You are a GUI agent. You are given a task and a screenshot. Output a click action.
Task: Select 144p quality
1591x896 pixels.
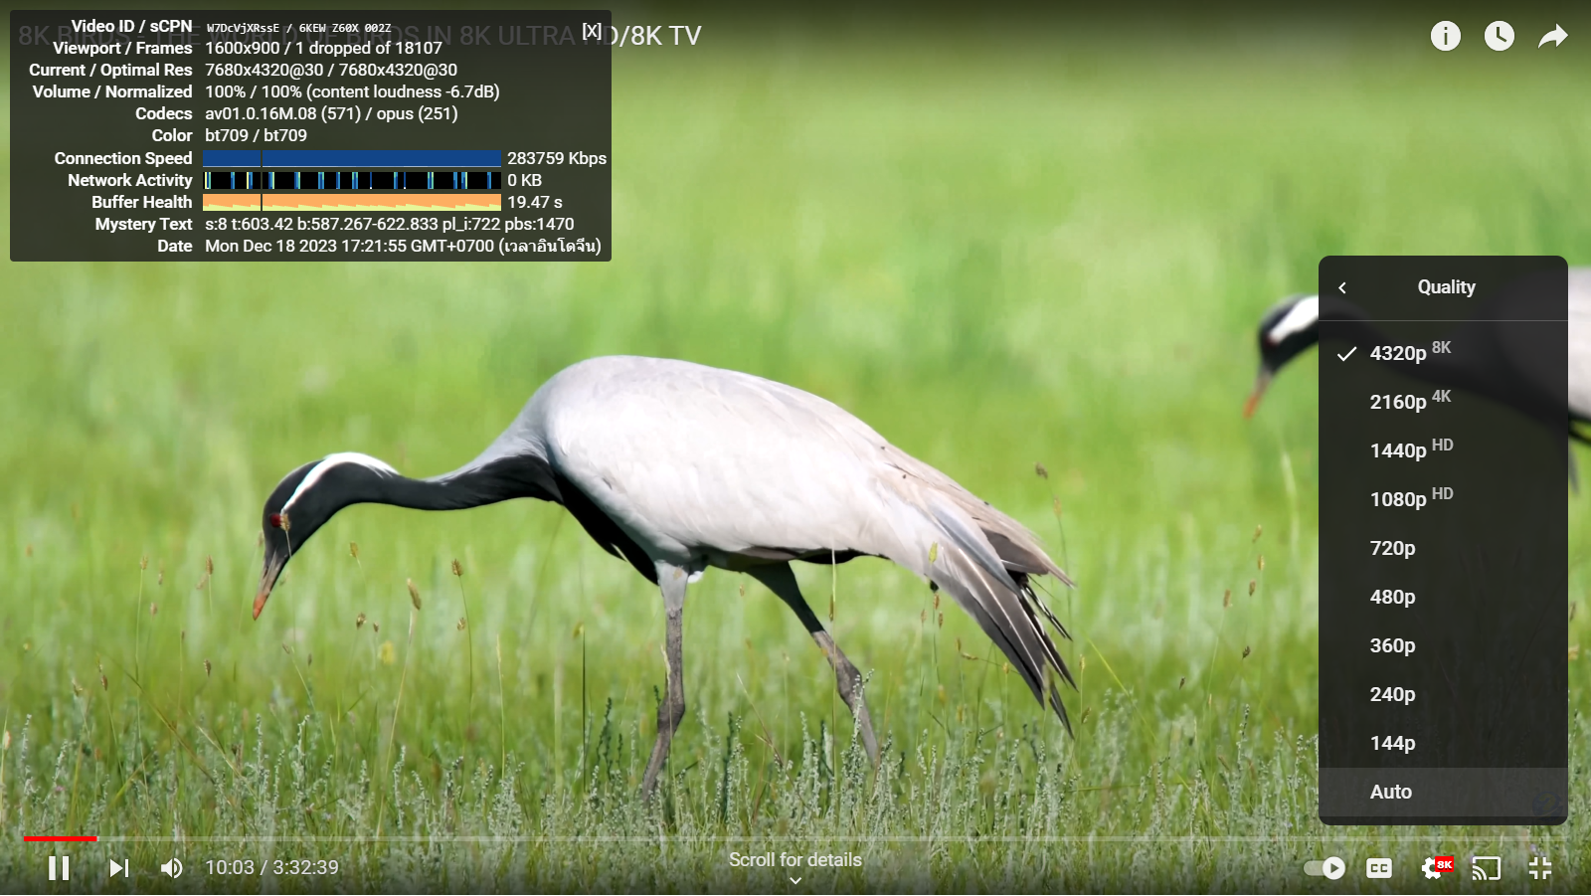[x=1443, y=743]
